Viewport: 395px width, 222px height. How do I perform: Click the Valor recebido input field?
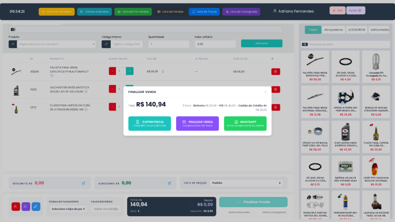(106, 209)
